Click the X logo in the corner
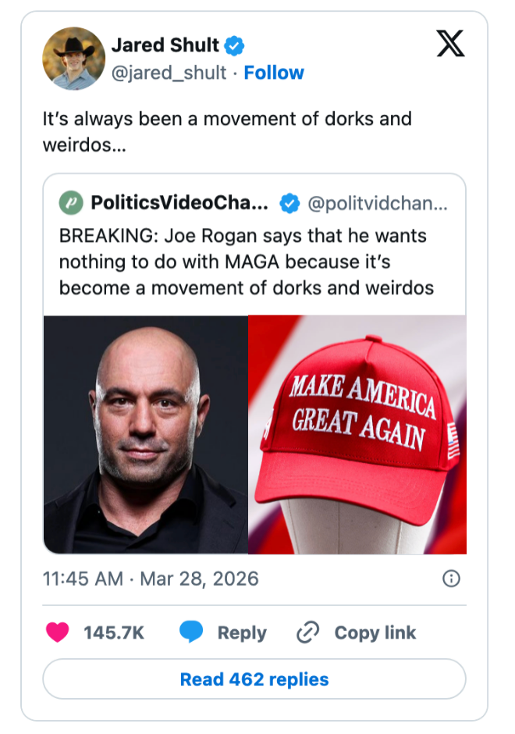This screenshot has width=515, height=734. pos(450,44)
